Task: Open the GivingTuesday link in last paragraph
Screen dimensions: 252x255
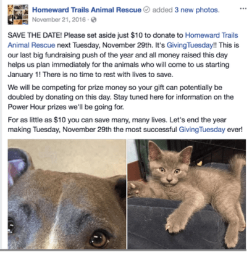Action: pyautogui.click(x=202, y=130)
